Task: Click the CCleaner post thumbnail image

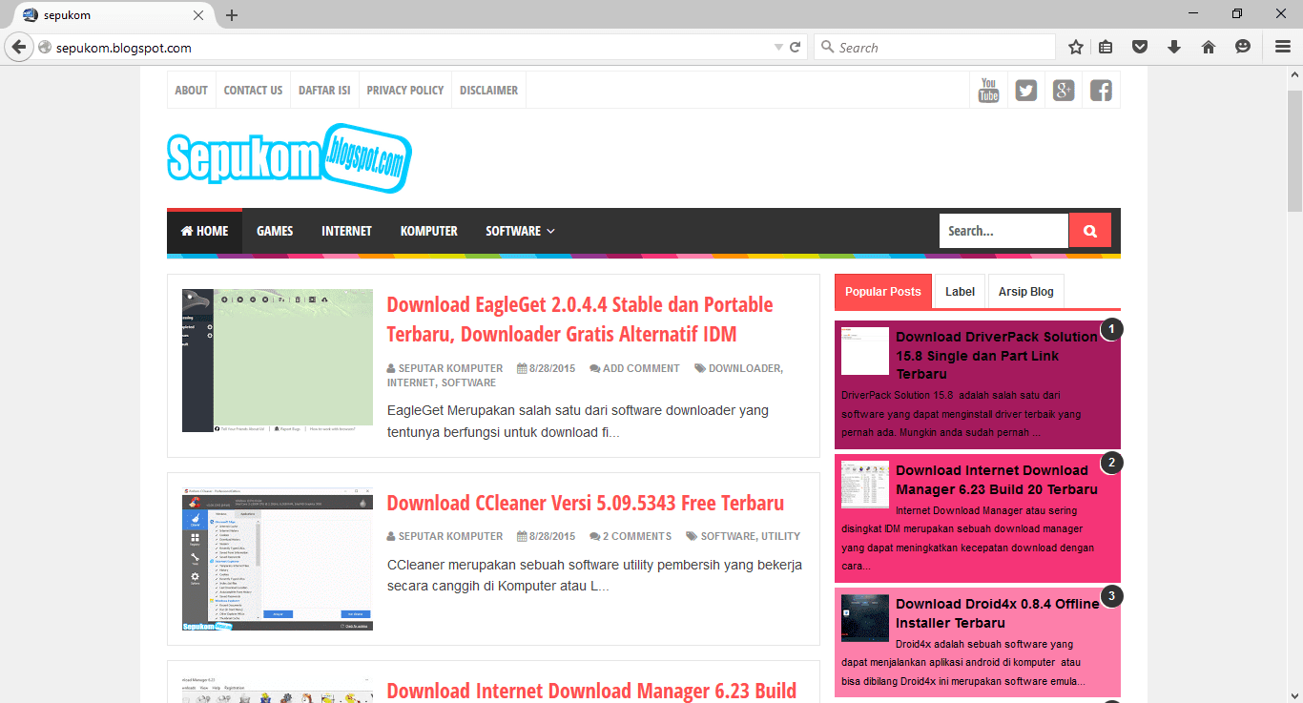Action: point(278,558)
